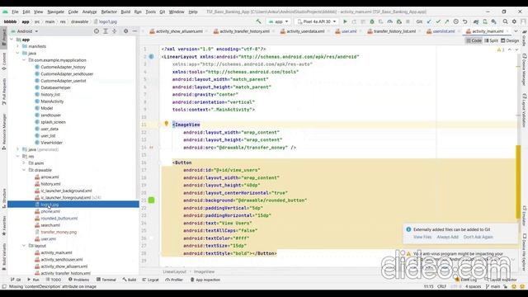The width and height of the screenshot is (528, 297).
Task: Open the App Inspection tool window
Action: 205,280
